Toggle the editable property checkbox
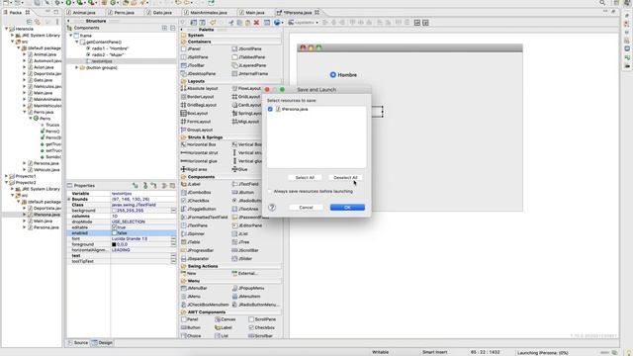Viewport: 633px width, 356px height. [115, 227]
